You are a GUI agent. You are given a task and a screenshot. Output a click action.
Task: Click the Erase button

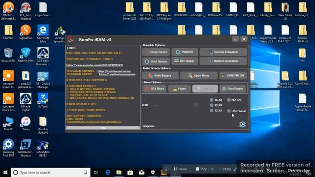pos(179,88)
